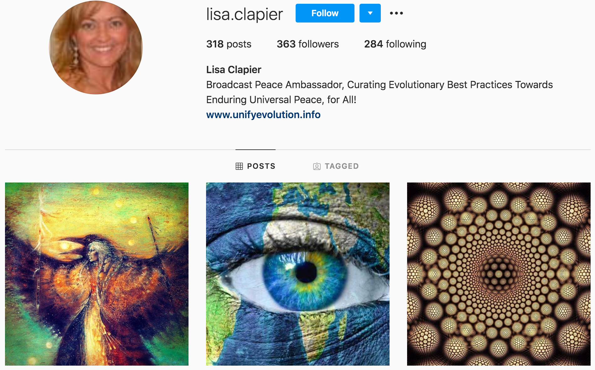Visit www.unifyevolution.info link
This screenshot has width=595, height=370.
(263, 115)
